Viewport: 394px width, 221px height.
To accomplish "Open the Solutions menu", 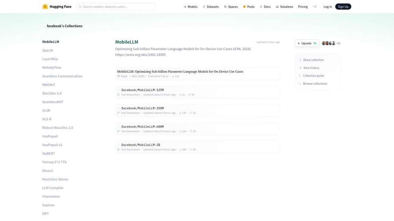I will click(x=284, y=7).
